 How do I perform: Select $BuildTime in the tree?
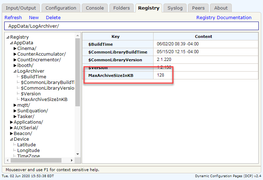pos(33,77)
